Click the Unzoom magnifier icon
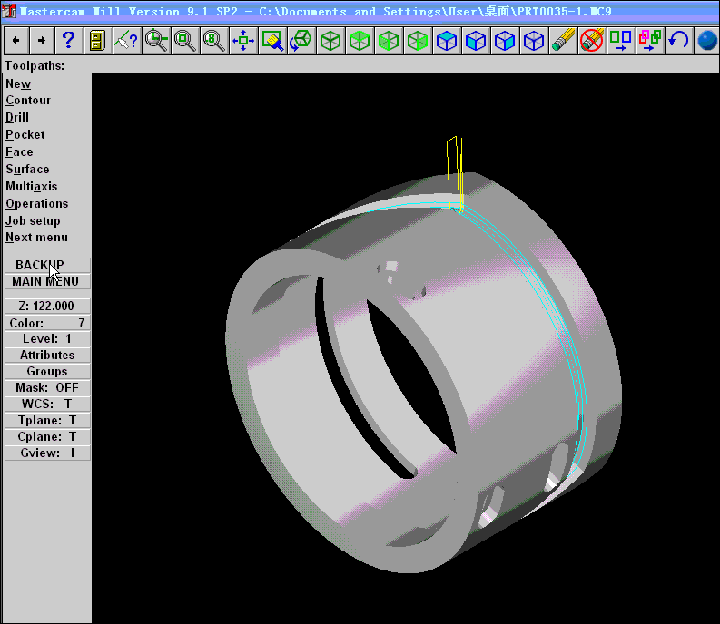This screenshot has width=720, height=624. click(x=185, y=41)
